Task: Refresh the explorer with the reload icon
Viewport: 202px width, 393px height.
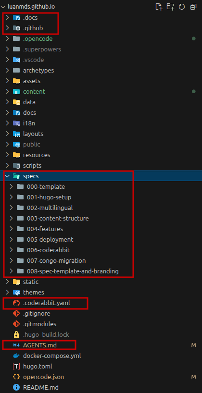Action: coord(182,7)
